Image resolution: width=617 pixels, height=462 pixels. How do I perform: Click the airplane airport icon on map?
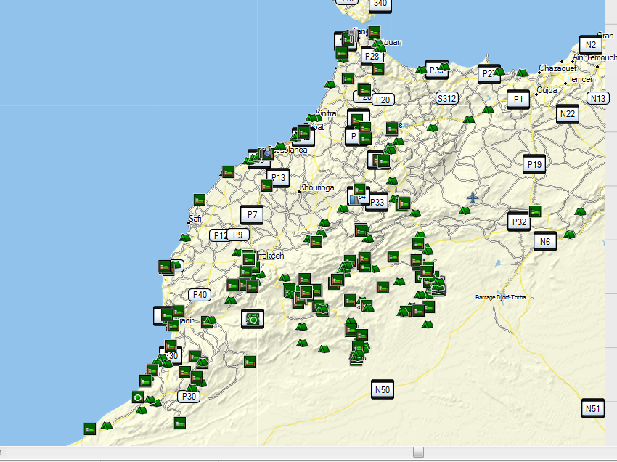pos(473,198)
